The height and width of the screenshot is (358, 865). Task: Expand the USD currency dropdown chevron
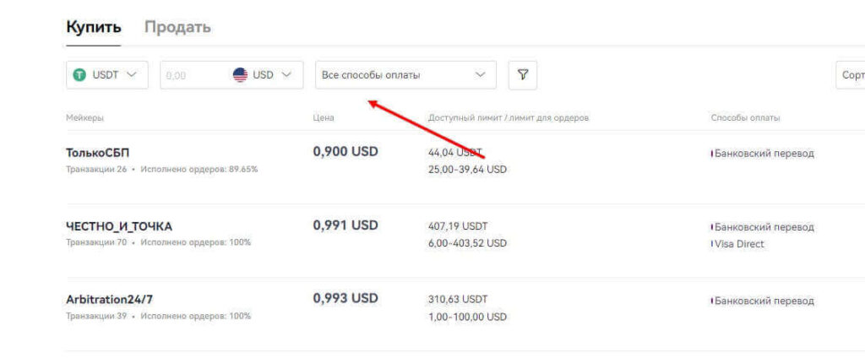coord(287,74)
